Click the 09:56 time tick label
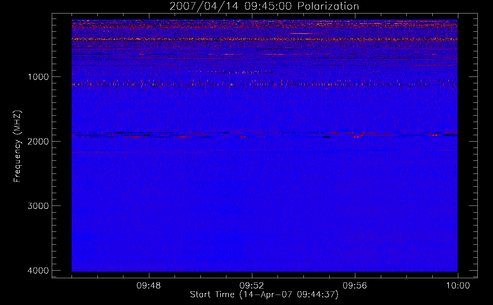This screenshot has width=493, height=305. point(355,286)
